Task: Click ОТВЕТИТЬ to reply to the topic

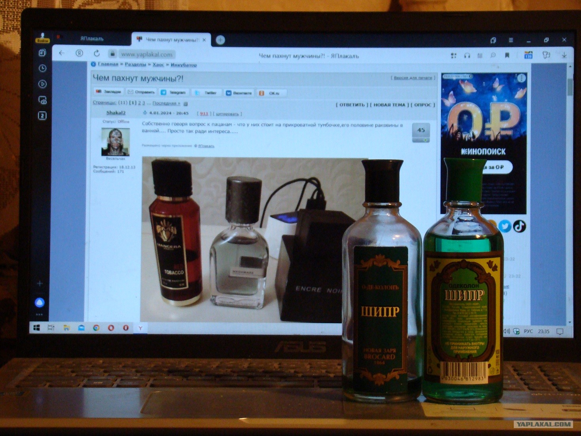Action: (352, 105)
